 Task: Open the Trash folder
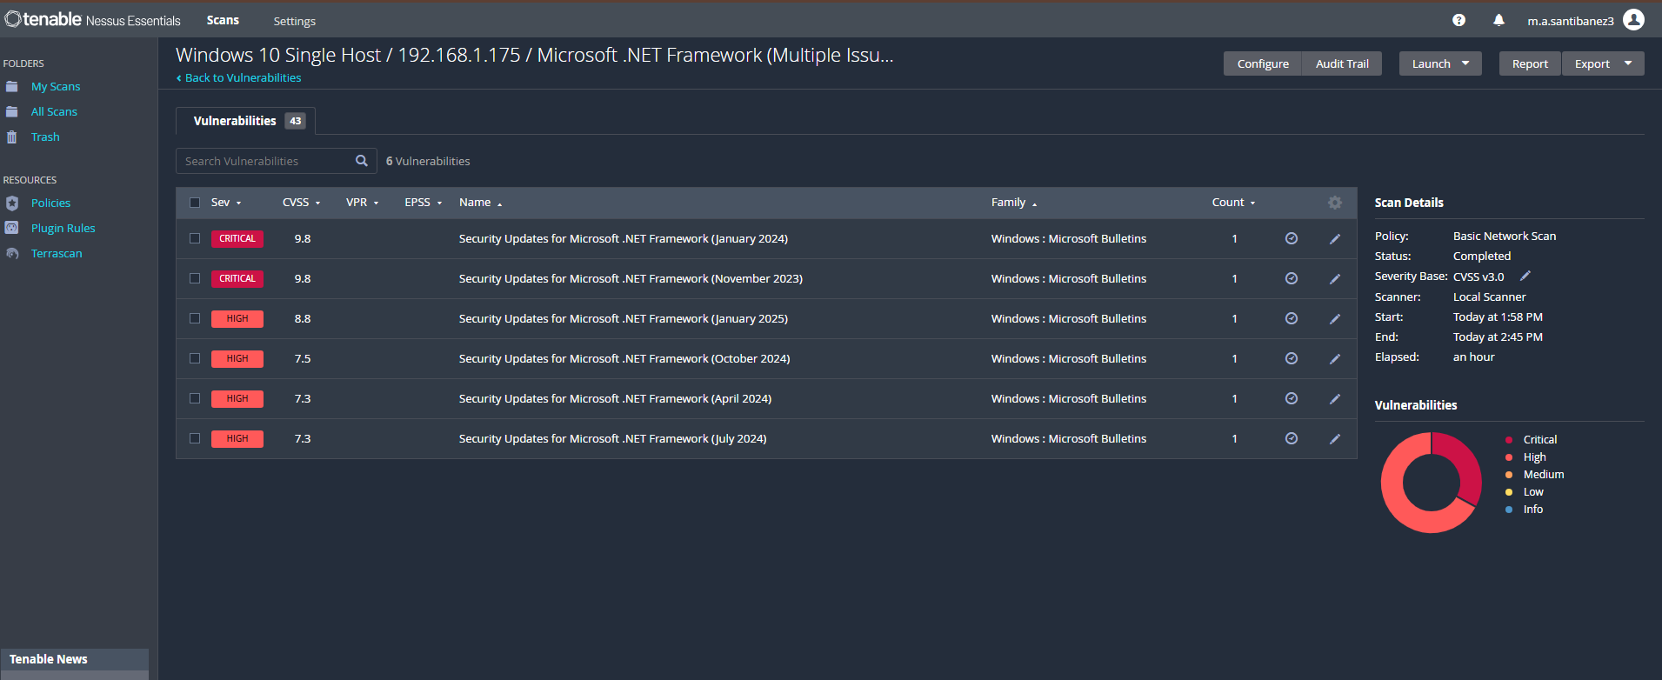[x=45, y=137]
